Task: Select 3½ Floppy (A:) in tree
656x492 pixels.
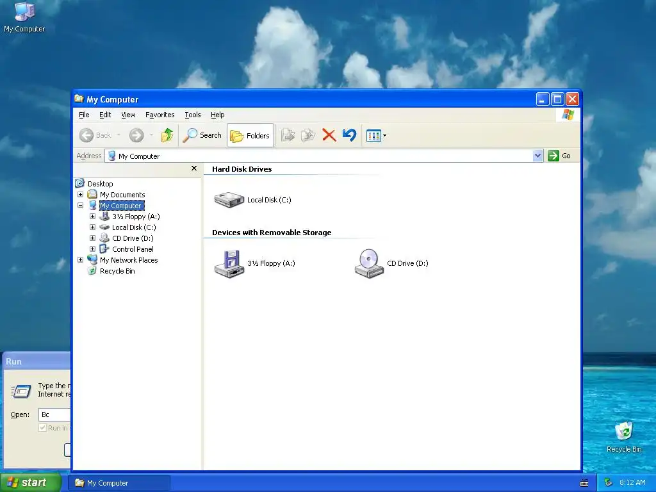Action: [x=136, y=217]
